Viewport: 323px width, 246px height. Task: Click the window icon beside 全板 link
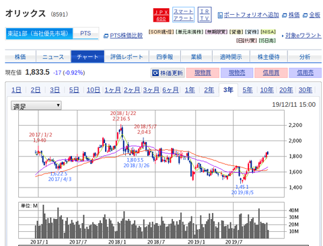click(x=305, y=15)
